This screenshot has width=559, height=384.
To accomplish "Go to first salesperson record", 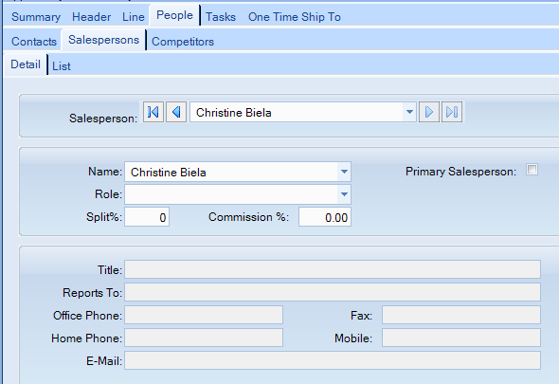I will pyautogui.click(x=153, y=112).
